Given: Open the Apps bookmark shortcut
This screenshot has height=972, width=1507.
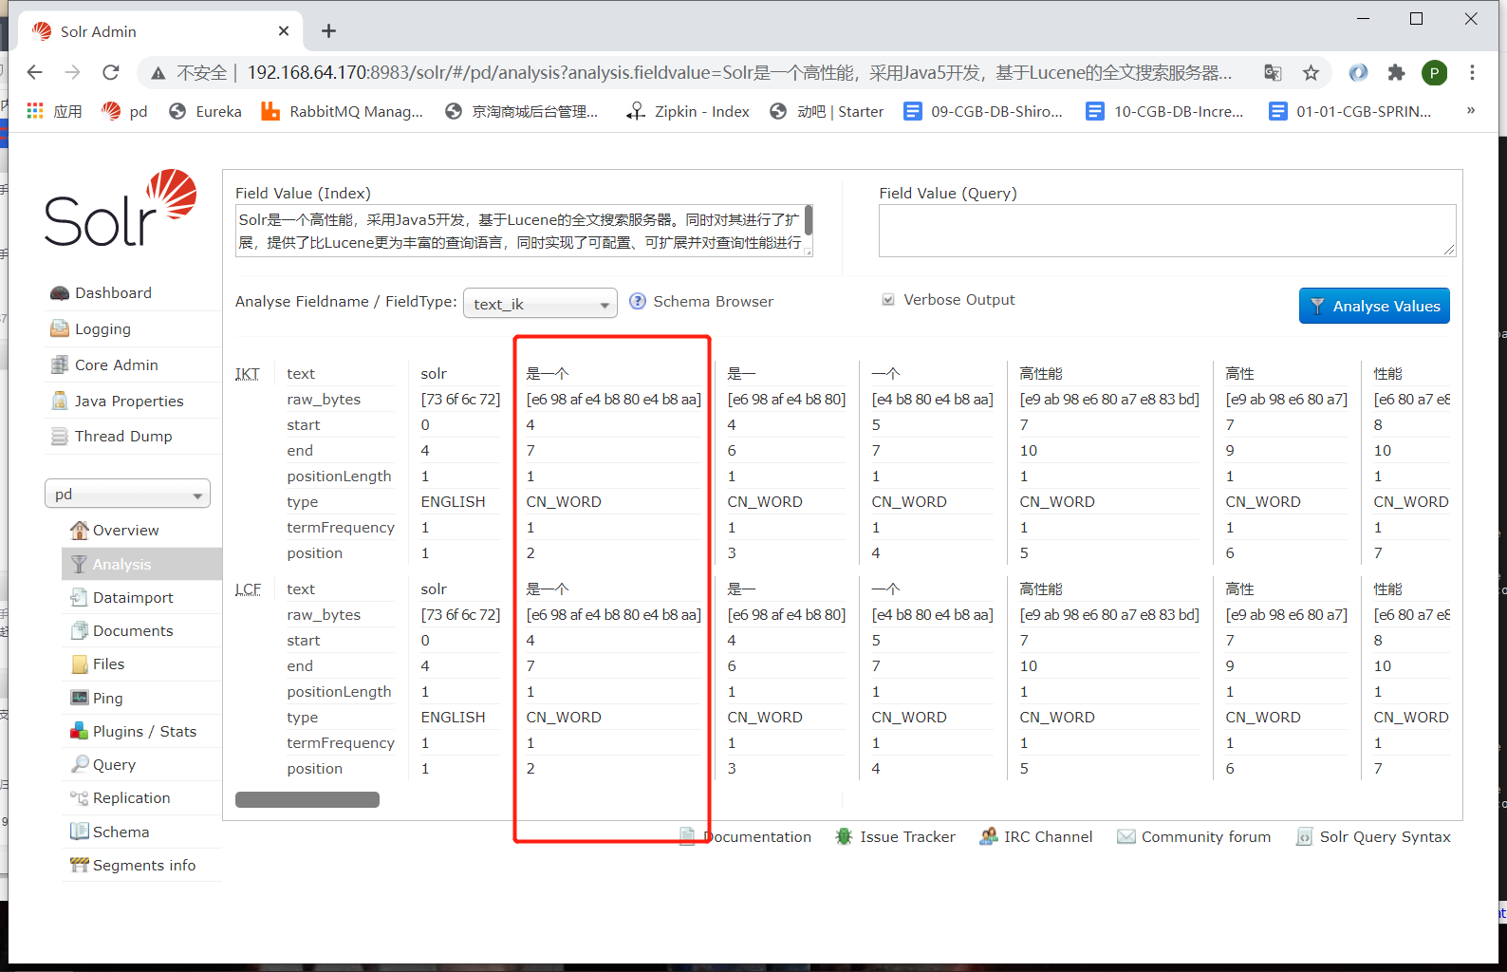Looking at the screenshot, I should pos(54,111).
